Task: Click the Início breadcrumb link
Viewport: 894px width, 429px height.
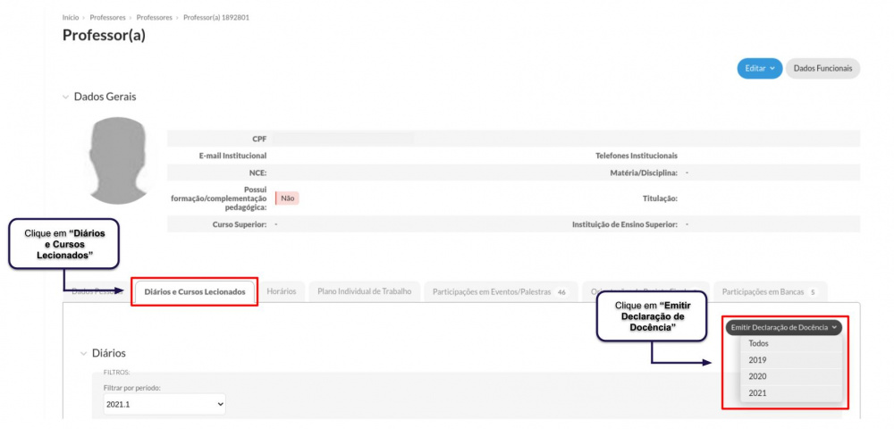Action: (x=70, y=18)
